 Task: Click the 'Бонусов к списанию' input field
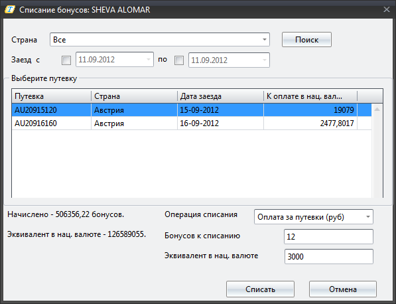(x=328, y=236)
